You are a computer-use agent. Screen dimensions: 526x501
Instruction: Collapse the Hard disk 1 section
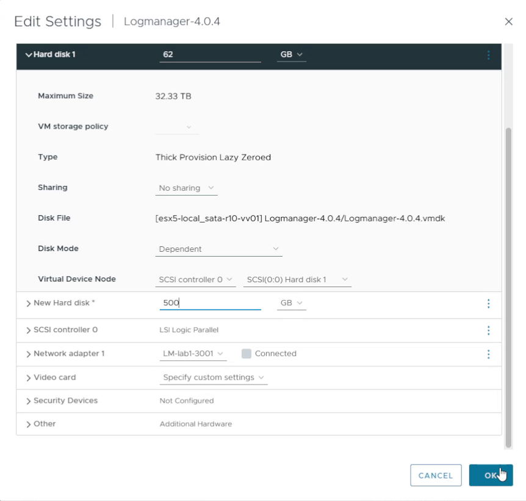point(28,54)
